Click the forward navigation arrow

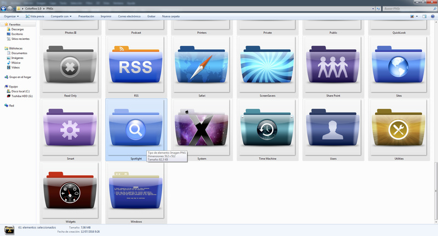pyautogui.click(x=10, y=9)
